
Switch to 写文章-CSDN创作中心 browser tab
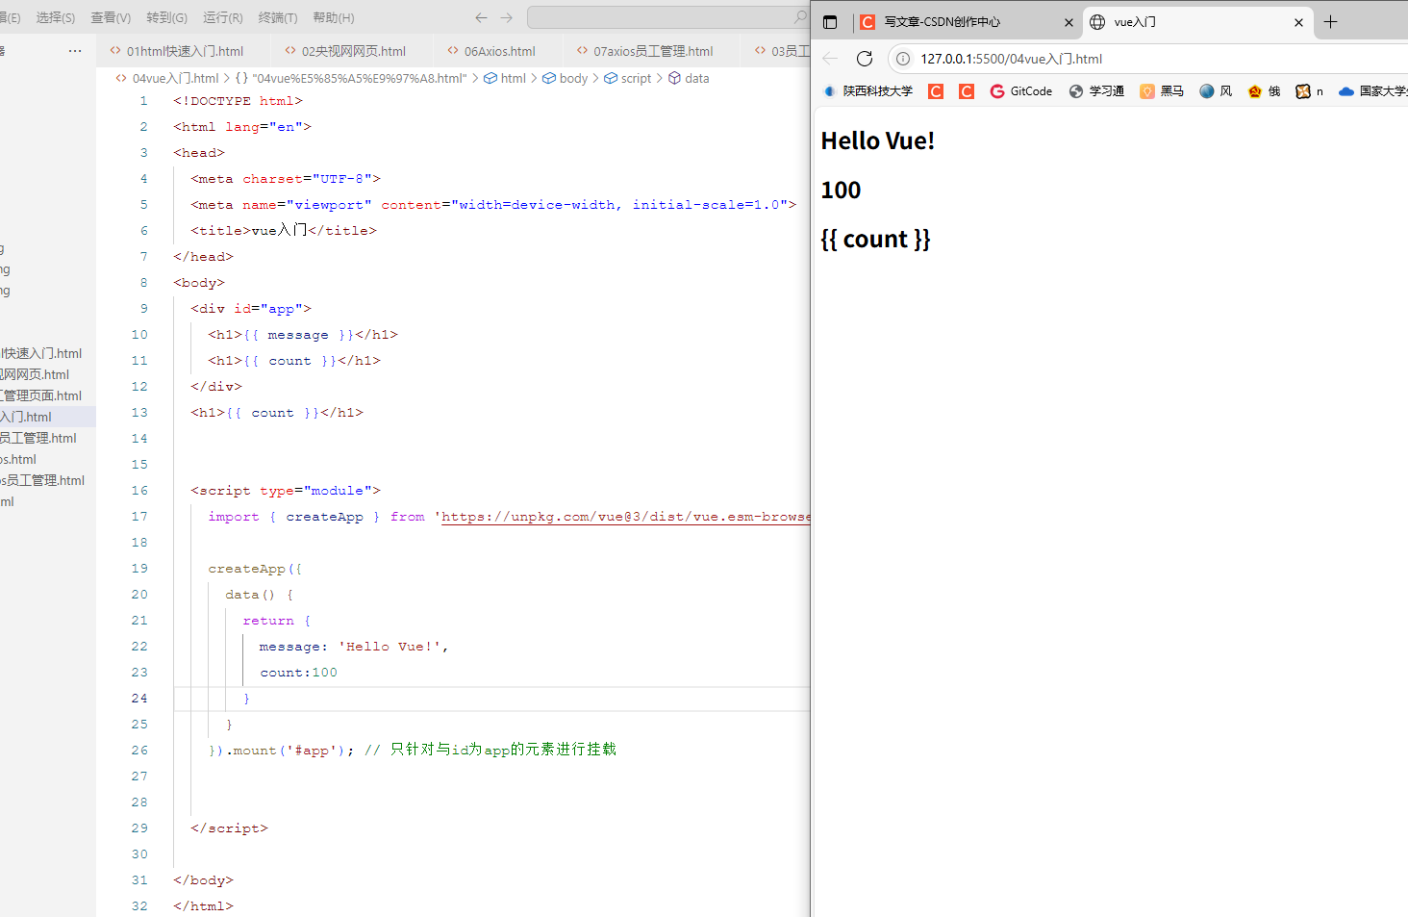[967, 22]
